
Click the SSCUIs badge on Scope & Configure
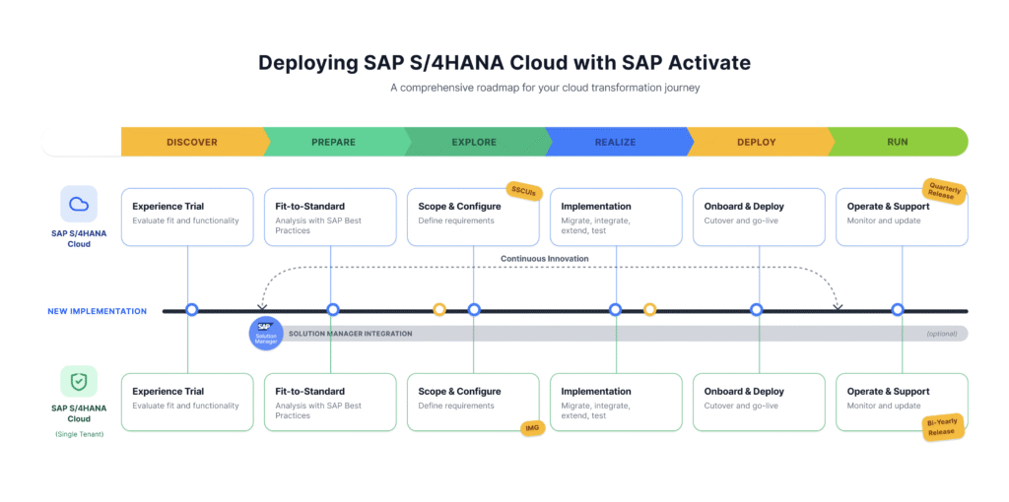[x=524, y=191]
